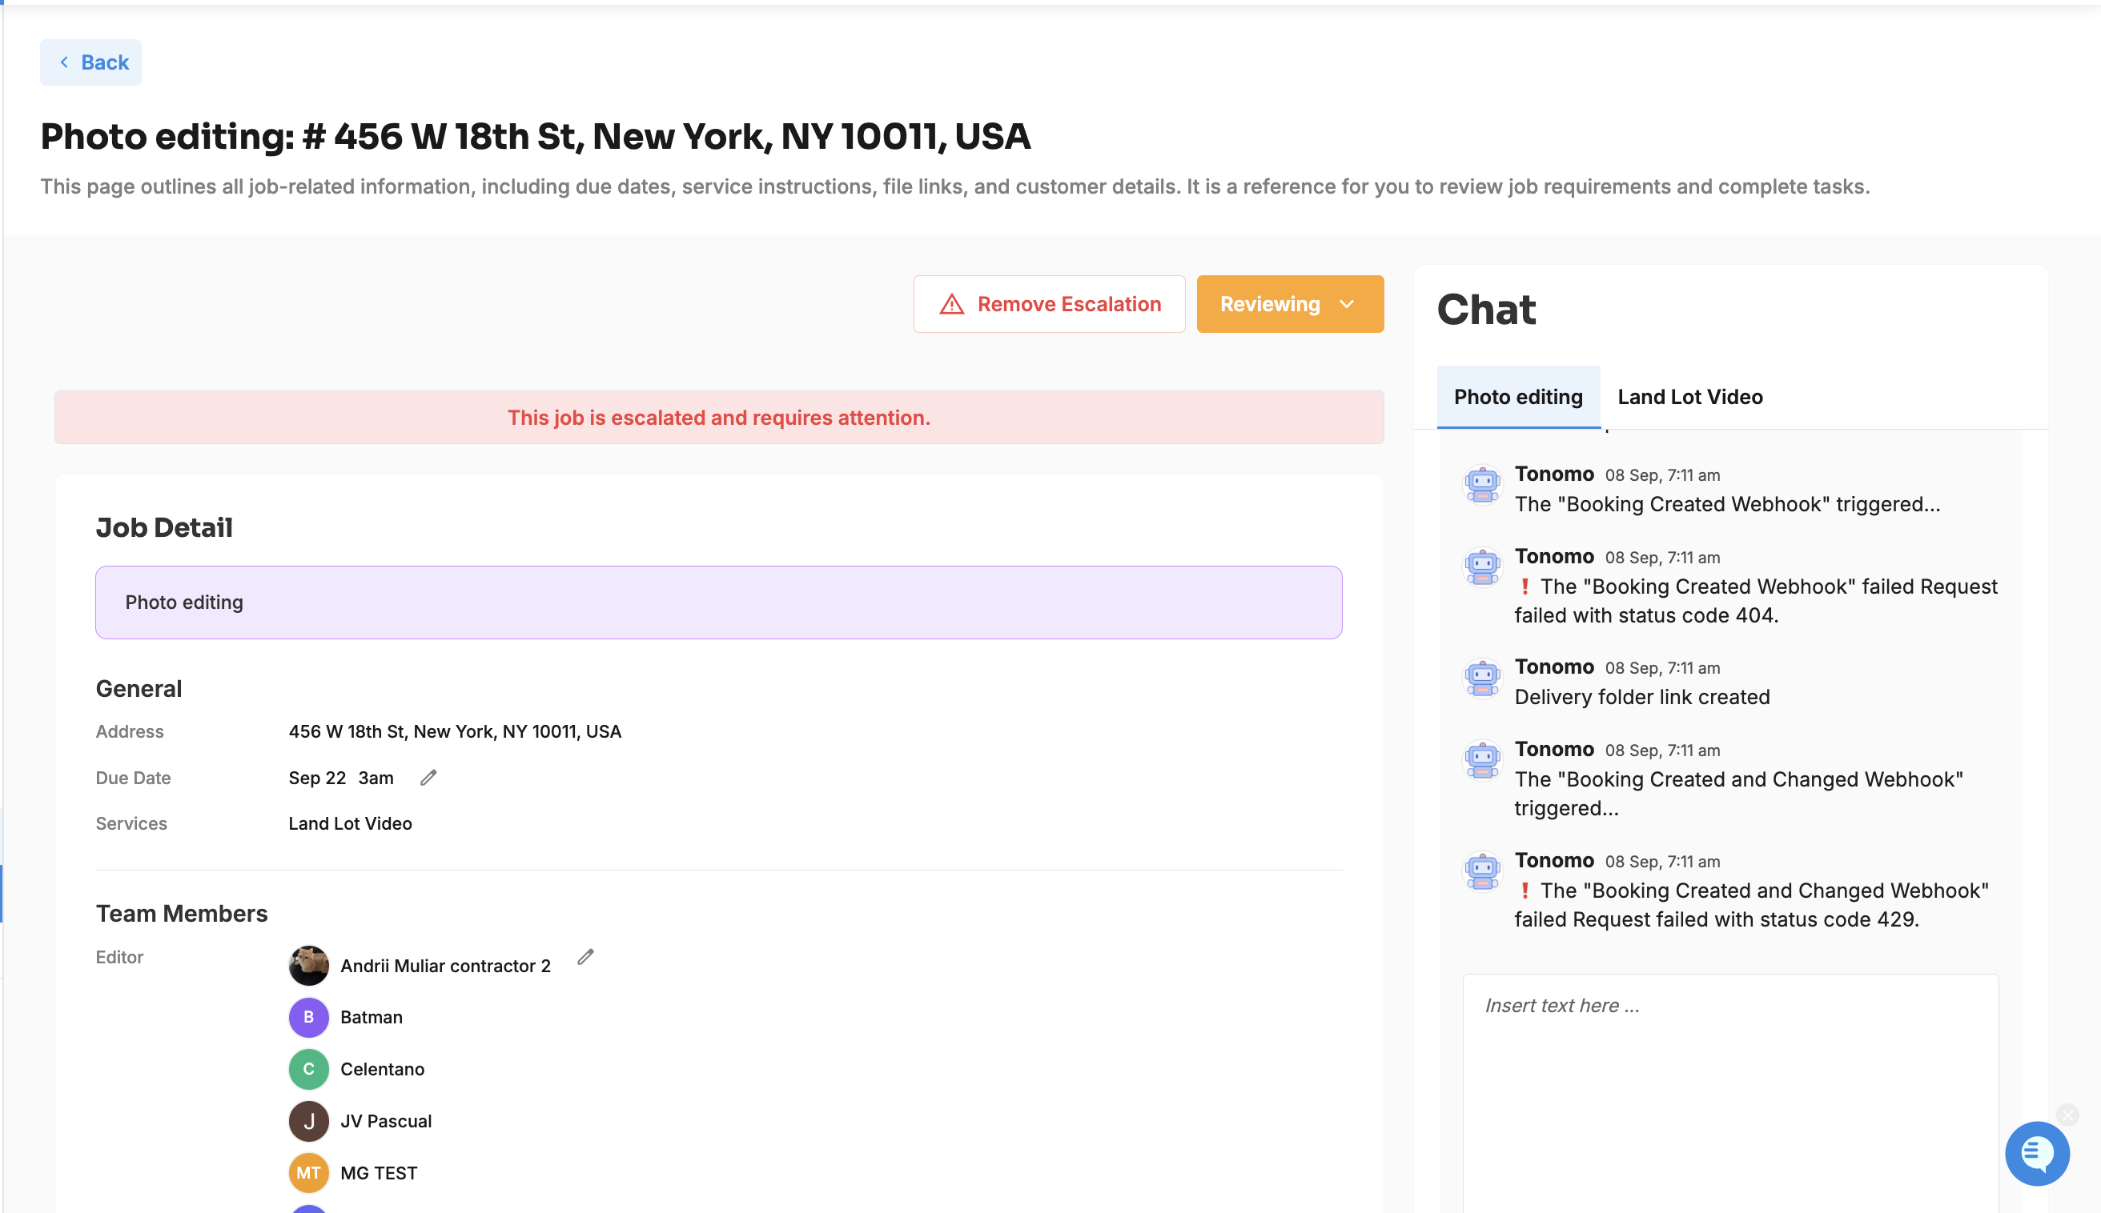This screenshot has height=1213, width=2101.
Task: Click the Land Lot Video services value
Action: point(350,823)
